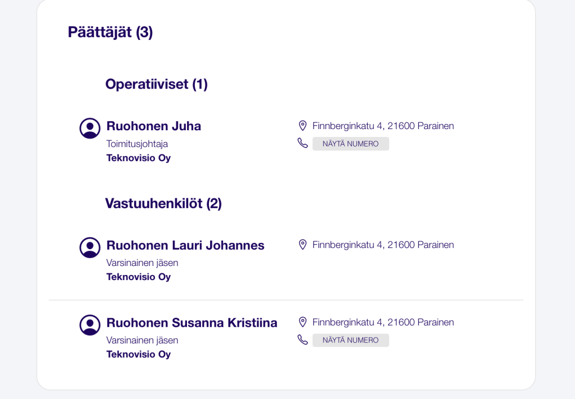Click the profile avatar icon for Ruohonen Lauri Johannes
The width and height of the screenshot is (575, 399).
(90, 247)
